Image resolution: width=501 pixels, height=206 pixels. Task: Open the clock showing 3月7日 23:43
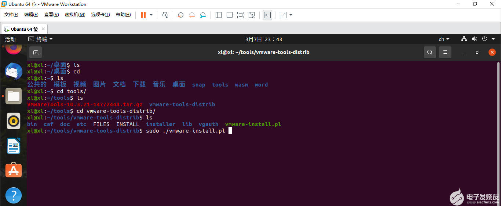click(263, 39)
